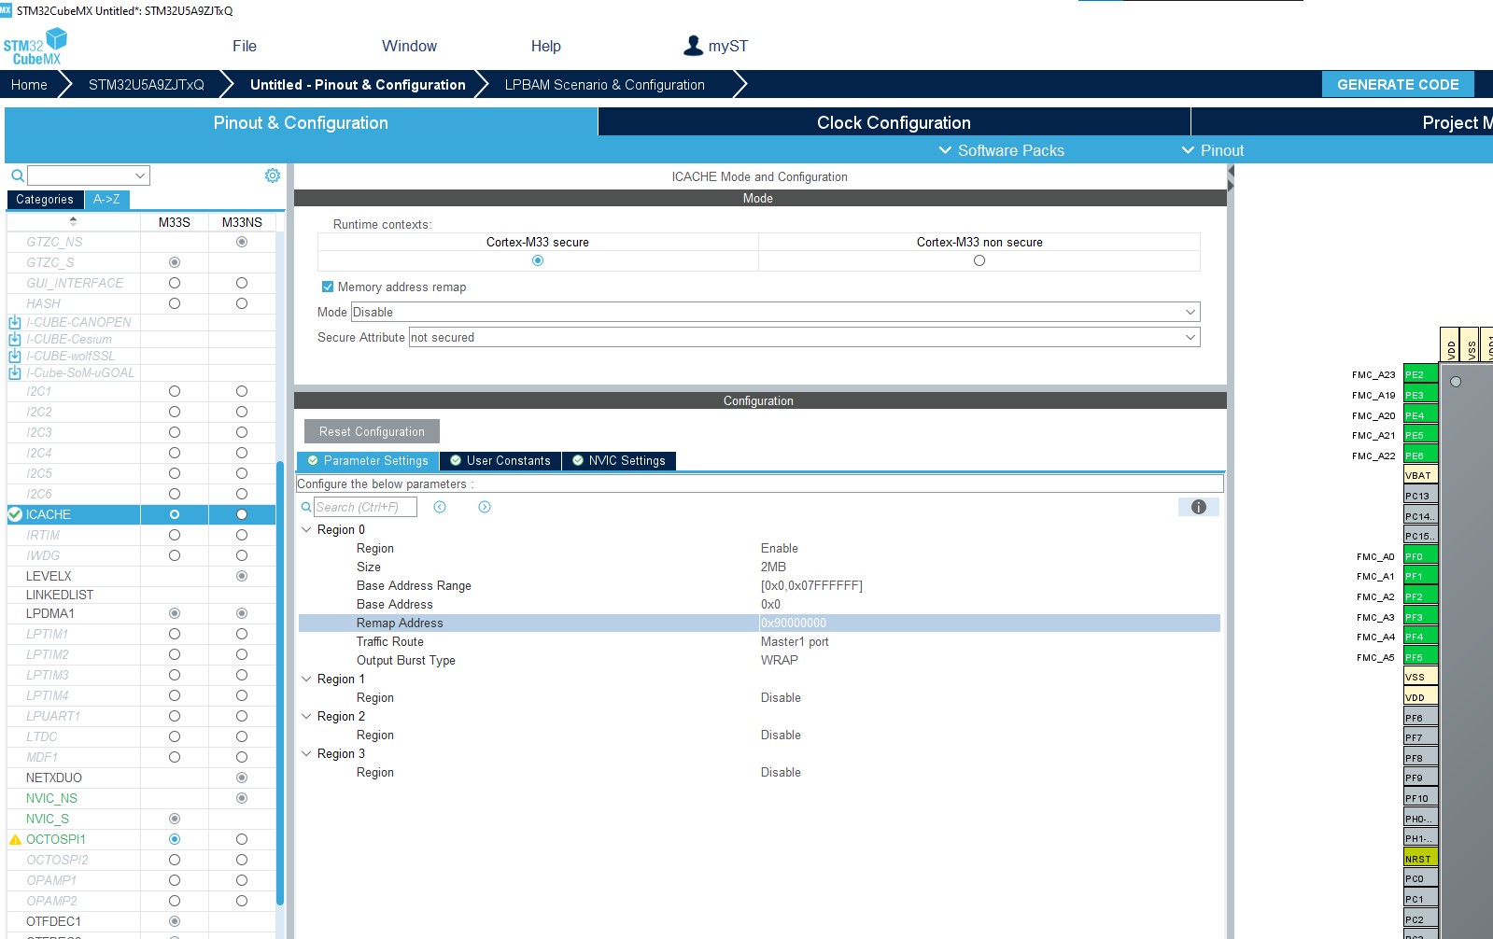
Task: Open the ICACHE Mode dropdown
Action: click(775, 312)
